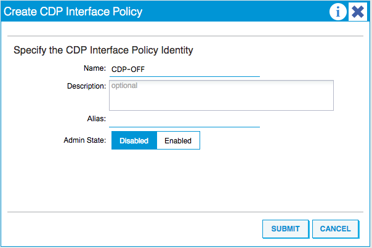The image size is (372, 248).
Task: Click the Admin State: label
Action: 85,140
